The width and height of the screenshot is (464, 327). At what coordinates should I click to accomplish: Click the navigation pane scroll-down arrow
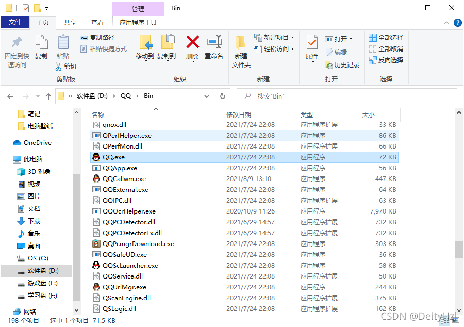pyautogui.click(x=76, y=310)
